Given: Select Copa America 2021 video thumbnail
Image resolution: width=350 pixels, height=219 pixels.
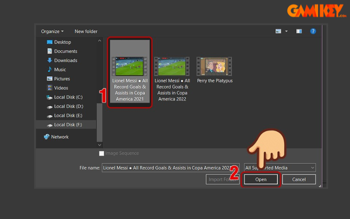Looking at the screenshot, I should click(129, 67).
